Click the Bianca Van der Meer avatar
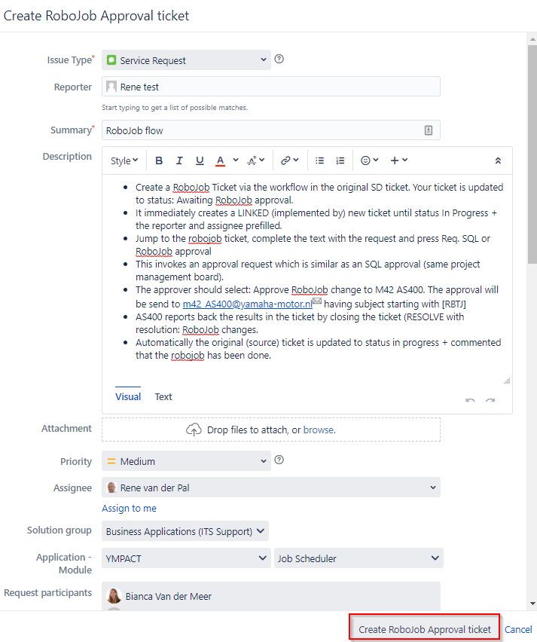 [114, 596]
